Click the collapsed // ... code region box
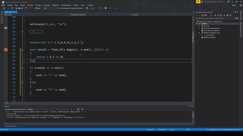This screenshot has width=243, height=136. click(36, 32)
